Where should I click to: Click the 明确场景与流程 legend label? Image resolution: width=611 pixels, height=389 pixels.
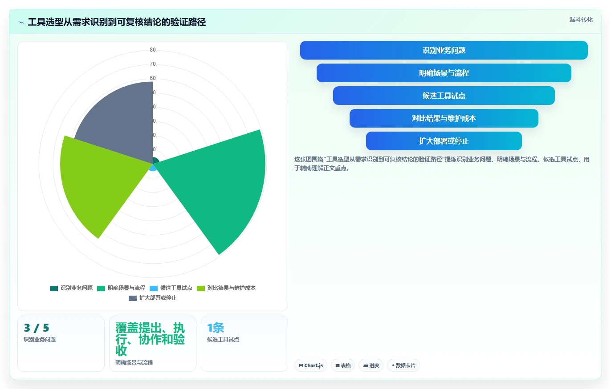click(126, 288)
